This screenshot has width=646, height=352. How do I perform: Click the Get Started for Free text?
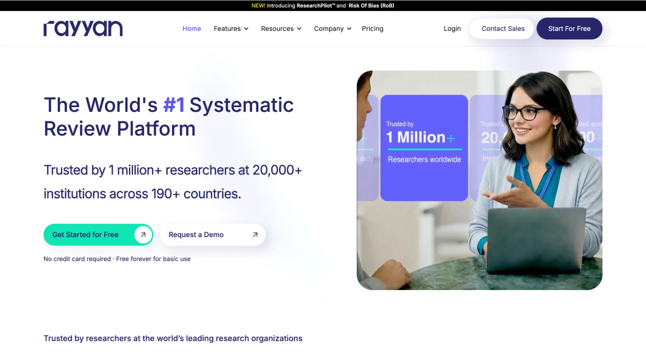pyautogui.click(x=85, y=235)
